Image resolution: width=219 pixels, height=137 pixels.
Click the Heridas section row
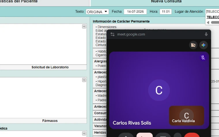[x=100, y=132]
